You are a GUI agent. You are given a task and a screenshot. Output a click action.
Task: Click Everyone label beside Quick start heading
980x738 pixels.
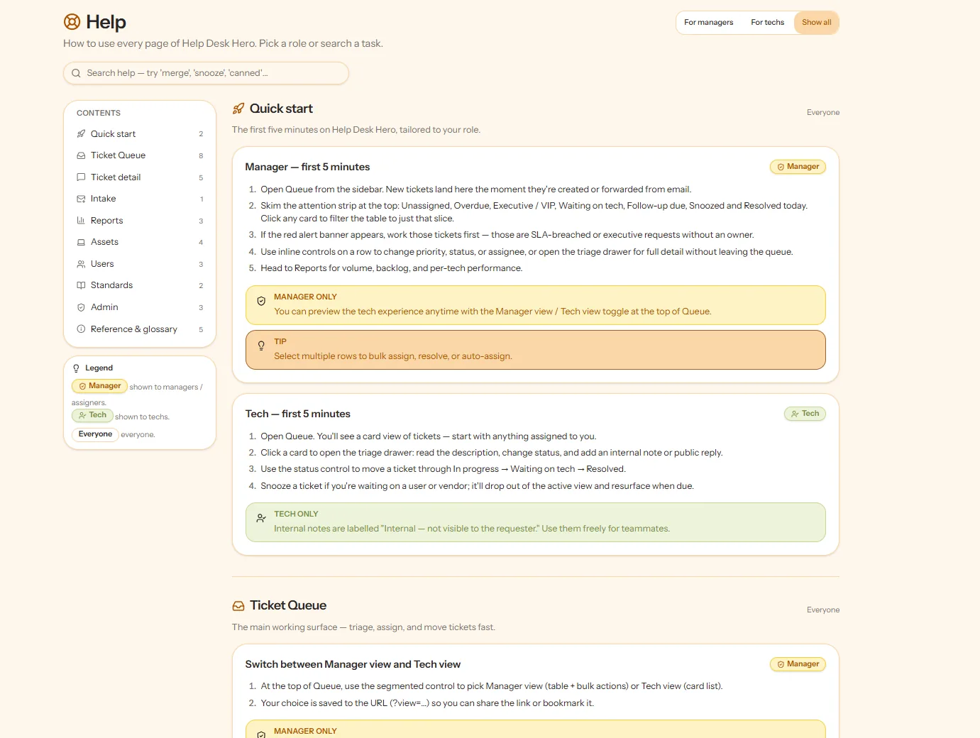point(823,112)
